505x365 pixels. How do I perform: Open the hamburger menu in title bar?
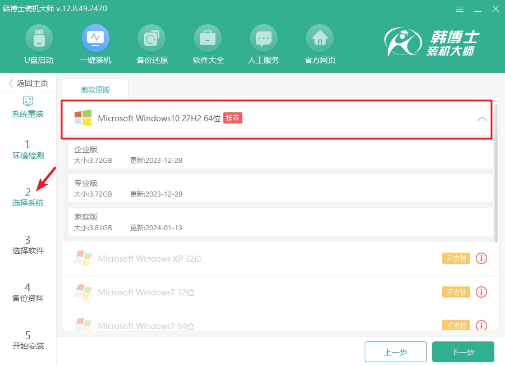point(460,10)
